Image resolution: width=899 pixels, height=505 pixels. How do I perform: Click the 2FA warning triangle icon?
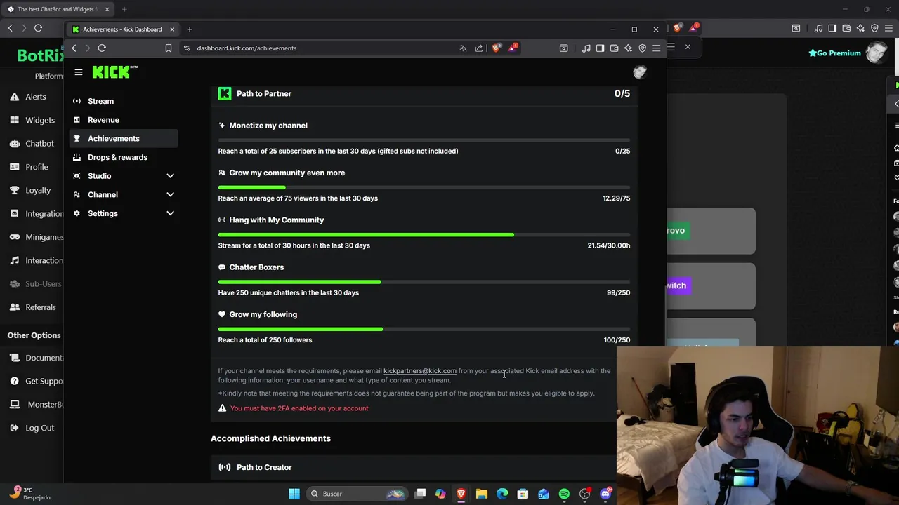click(x=222, y=408)
